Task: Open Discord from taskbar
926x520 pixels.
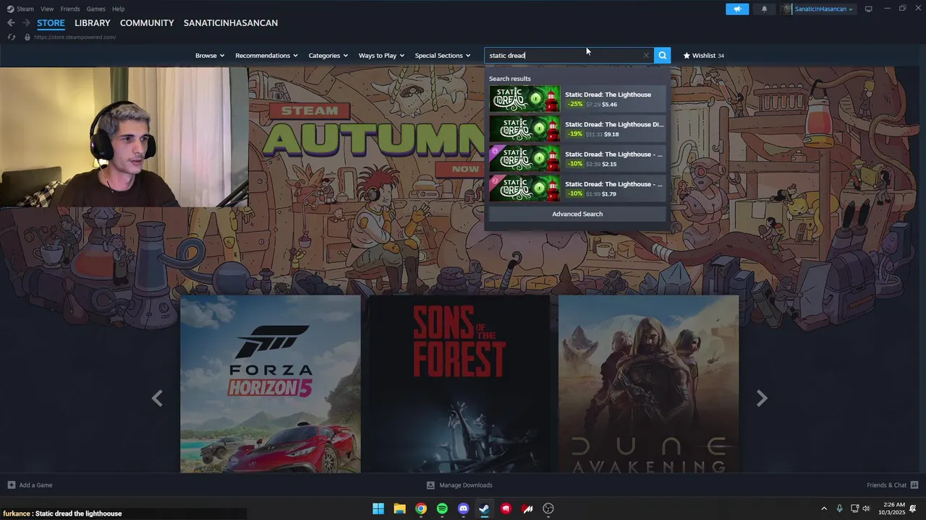Action: click(464, 508)
